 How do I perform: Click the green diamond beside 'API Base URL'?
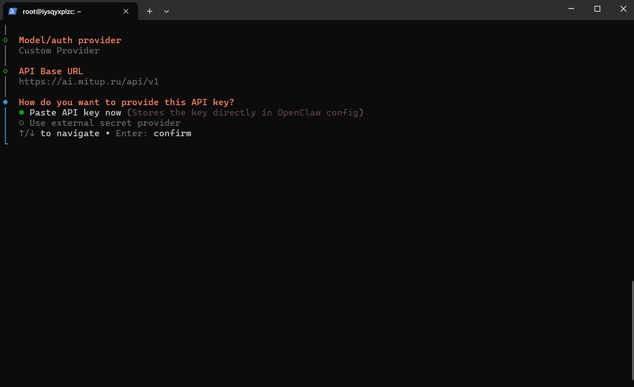pyautogui.click(x=5, y=71)
